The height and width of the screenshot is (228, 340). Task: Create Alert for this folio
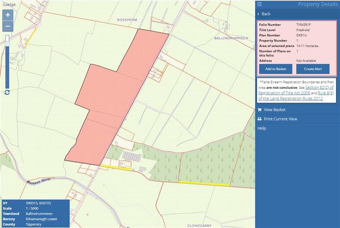[313, 69]
